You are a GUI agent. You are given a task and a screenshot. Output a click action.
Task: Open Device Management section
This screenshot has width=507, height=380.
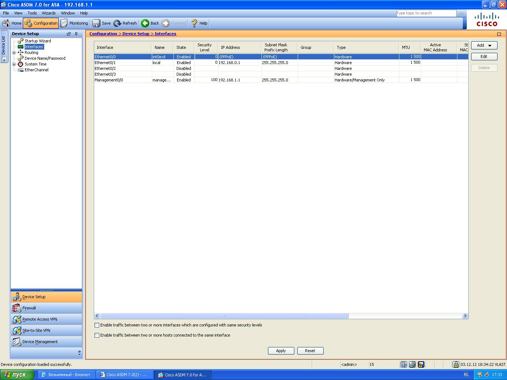pyautogui.click(x=46, y=342)
